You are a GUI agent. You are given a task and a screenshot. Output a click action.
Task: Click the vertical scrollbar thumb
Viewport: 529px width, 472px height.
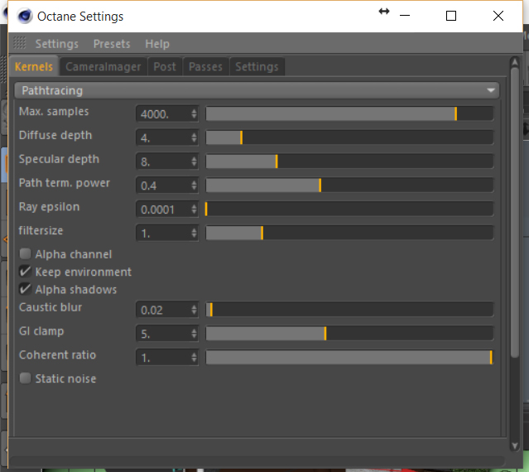click(514, 213)
